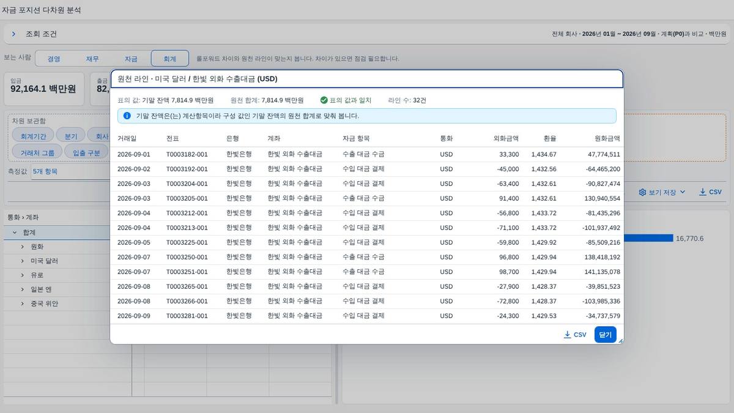
Task: Download source lines CSV in dialog footer
Action: pos(575,335)
